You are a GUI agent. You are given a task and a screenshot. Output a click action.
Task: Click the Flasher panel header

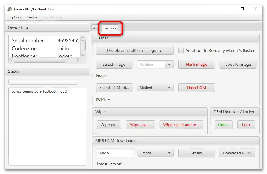176,38
